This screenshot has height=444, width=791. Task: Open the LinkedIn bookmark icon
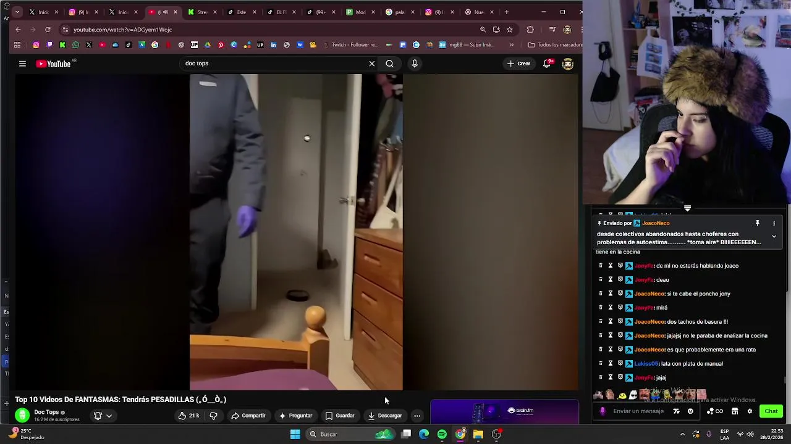(x=273, y=44)
